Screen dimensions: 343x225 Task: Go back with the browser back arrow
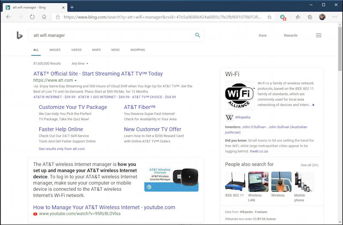click(8, 17)
